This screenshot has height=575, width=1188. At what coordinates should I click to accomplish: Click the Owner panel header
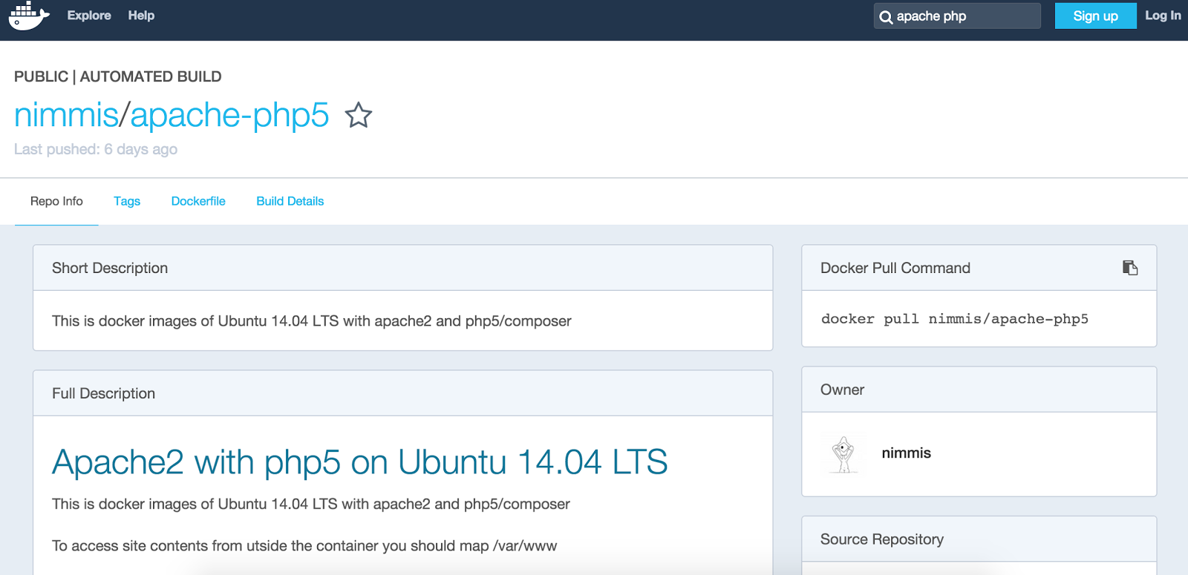click(979, 390)
